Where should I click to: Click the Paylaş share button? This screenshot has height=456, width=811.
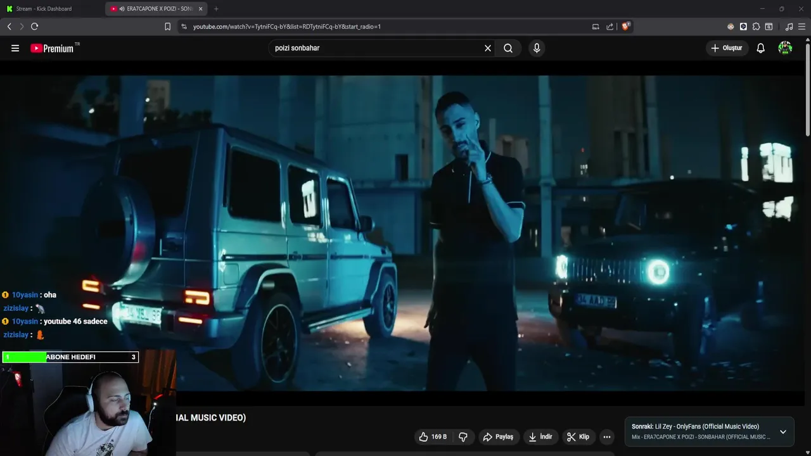pos(498,437)
